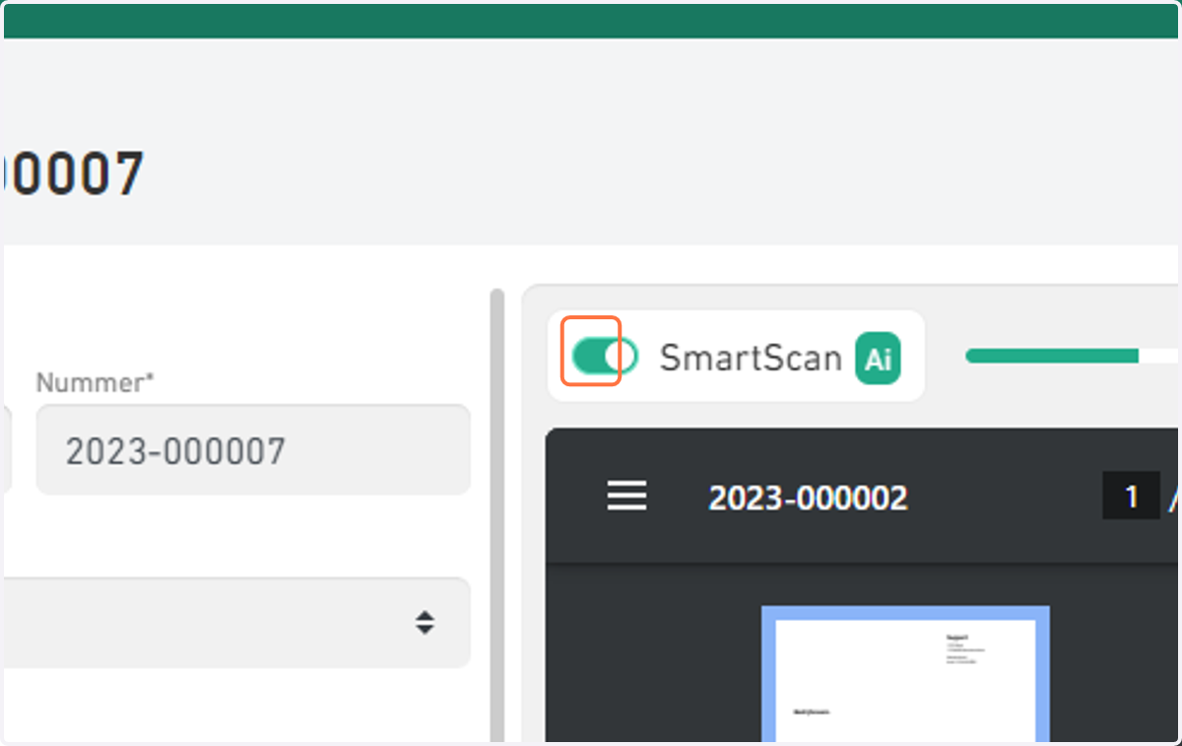The height and width of the screenshot is (746, 1182).
Task: Click the 2023-000002 document title
Action: tap(808, 498)
